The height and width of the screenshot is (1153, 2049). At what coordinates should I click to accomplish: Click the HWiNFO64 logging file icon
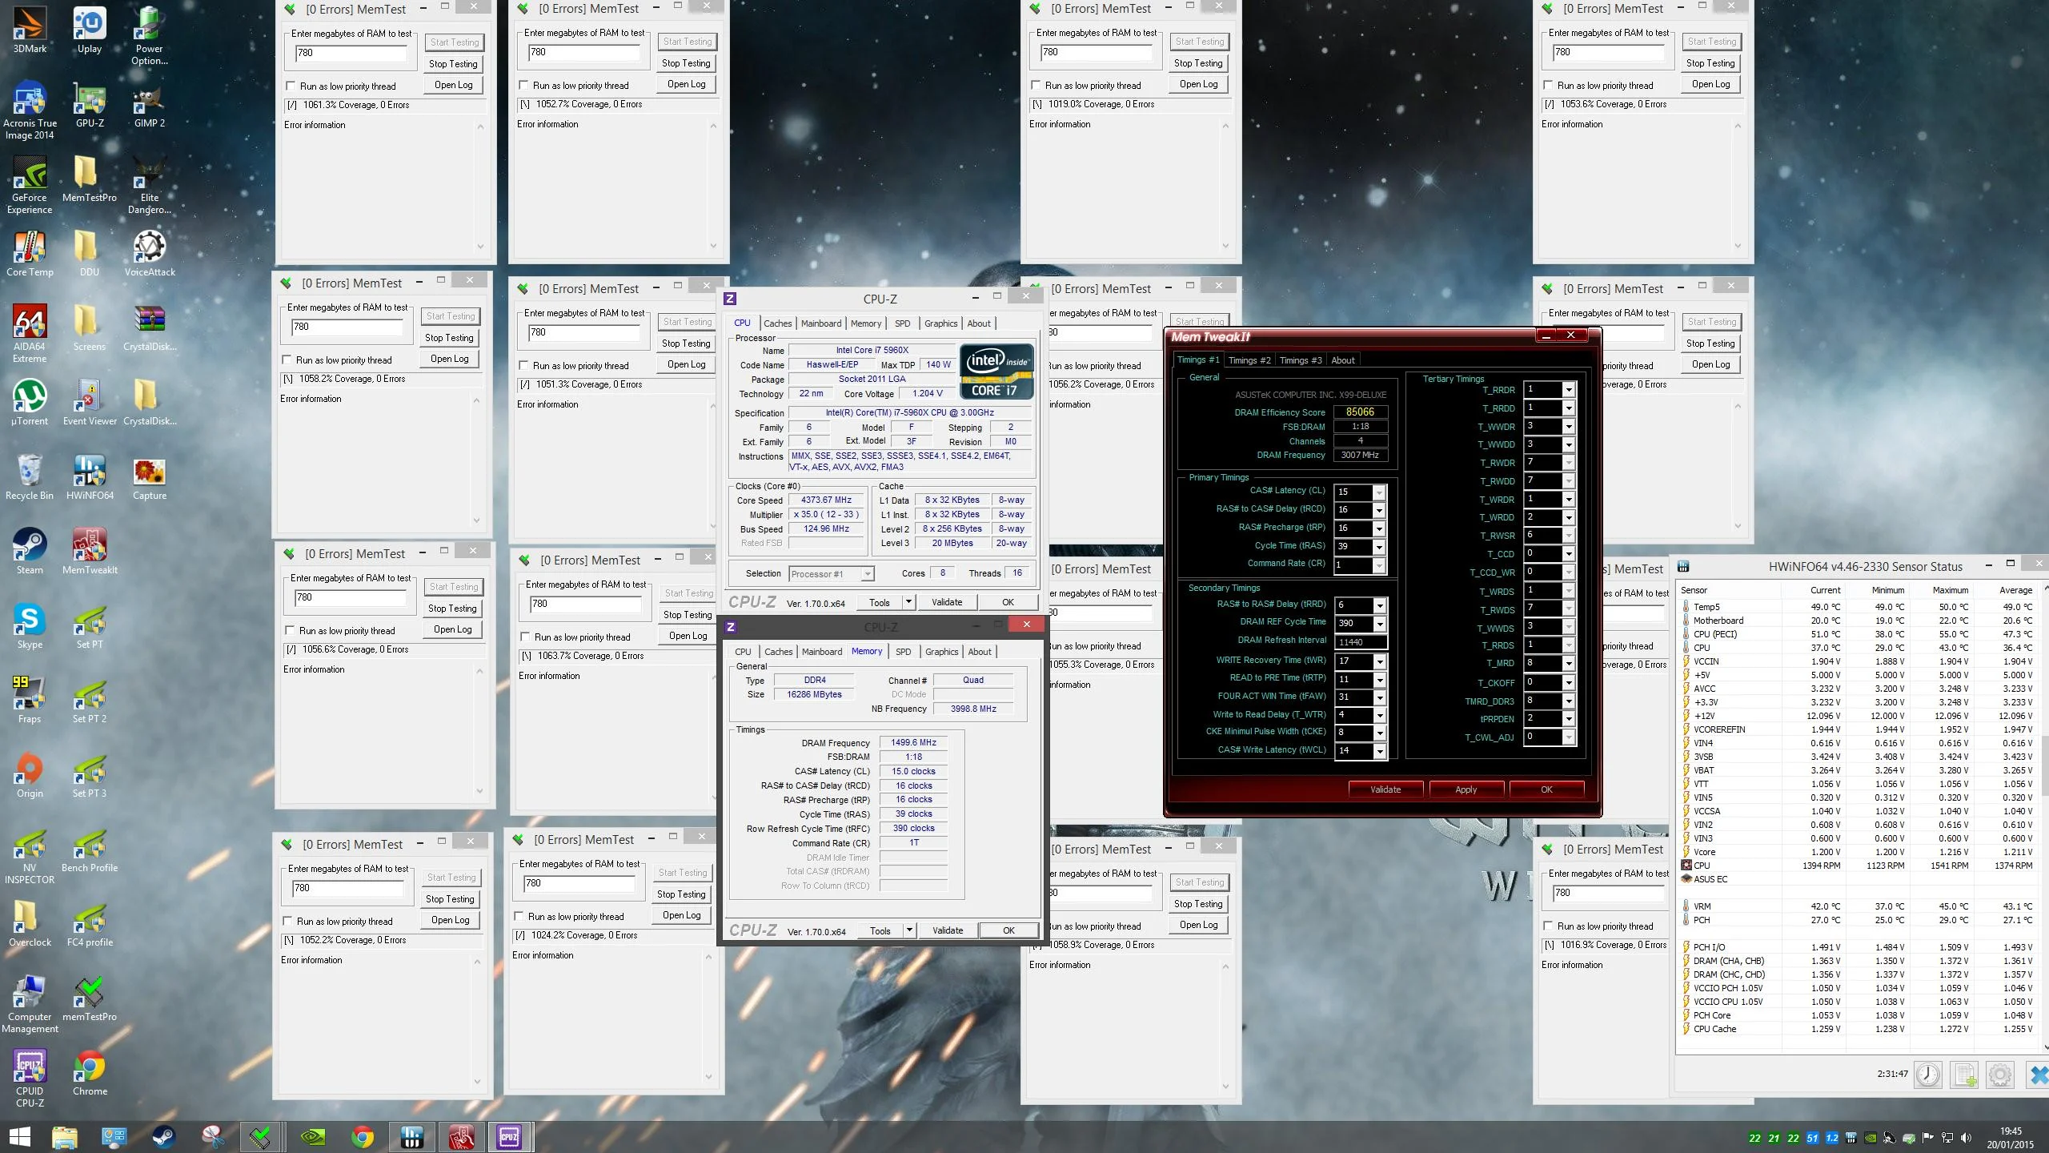point(1964,1075)
